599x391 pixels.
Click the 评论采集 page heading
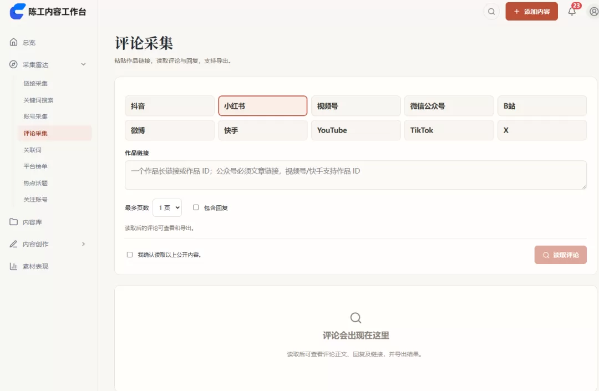coord(144,43)
